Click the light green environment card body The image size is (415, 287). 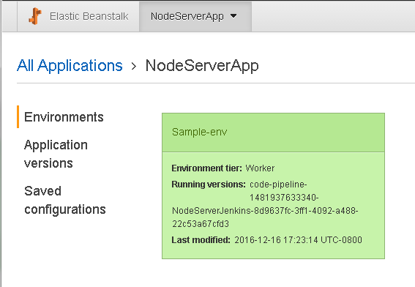click(x=273, y=206)
